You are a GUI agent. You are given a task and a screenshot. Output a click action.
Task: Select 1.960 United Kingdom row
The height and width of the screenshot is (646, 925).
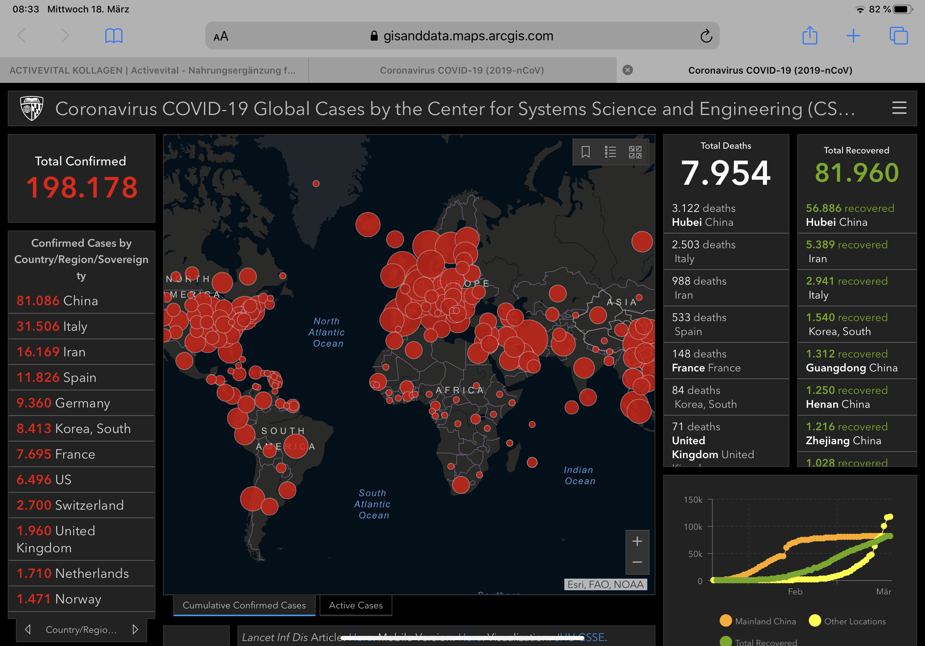pyautogui.click(x=81, y=539)
